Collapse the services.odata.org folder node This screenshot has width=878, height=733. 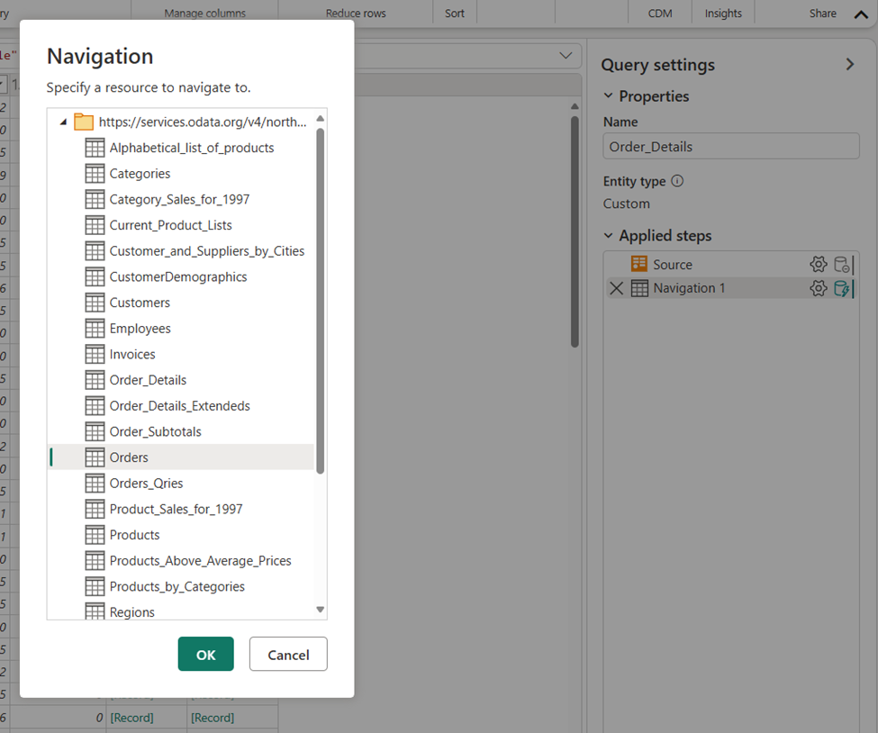coord(63,122)
